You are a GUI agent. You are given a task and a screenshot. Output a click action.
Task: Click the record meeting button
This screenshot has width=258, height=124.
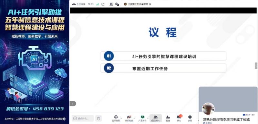coord(190,118)
